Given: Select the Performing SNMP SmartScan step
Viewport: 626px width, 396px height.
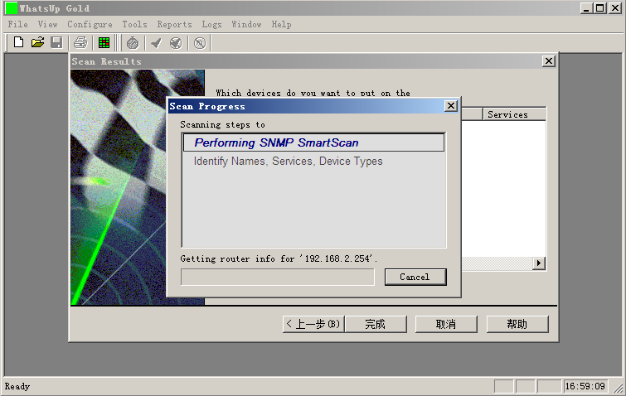Looking at the screenshot, I should tap(313, 142).
